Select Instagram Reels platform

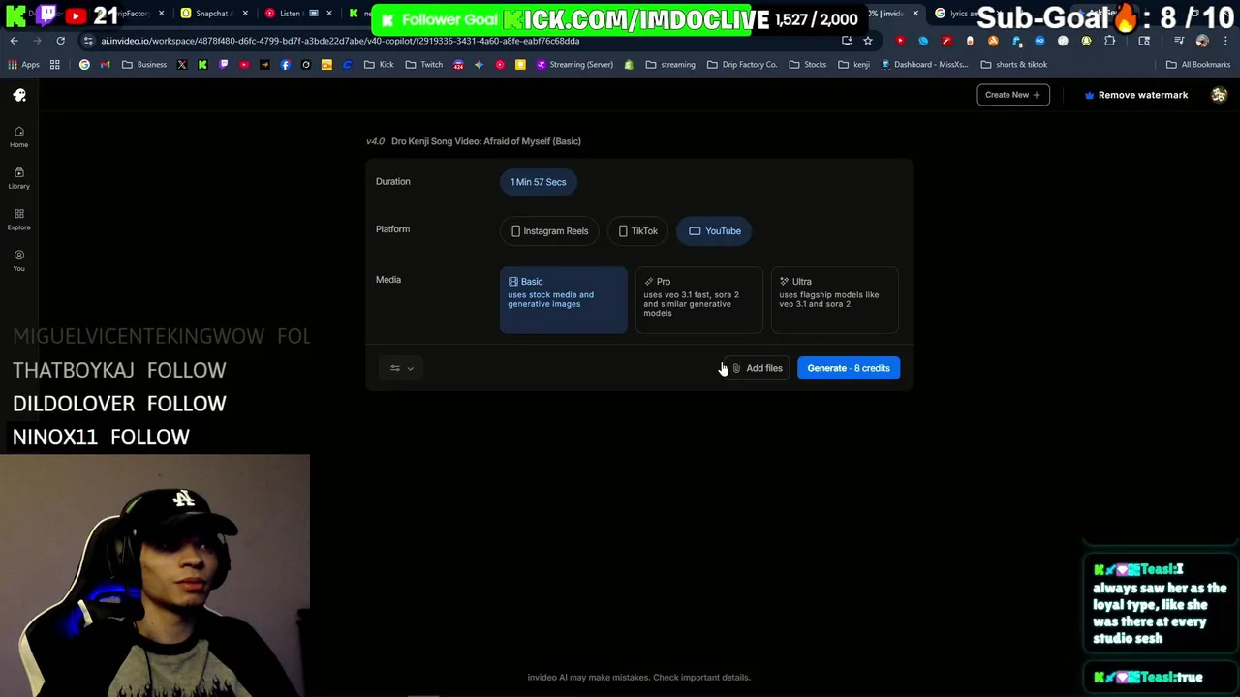coord(549,231)
